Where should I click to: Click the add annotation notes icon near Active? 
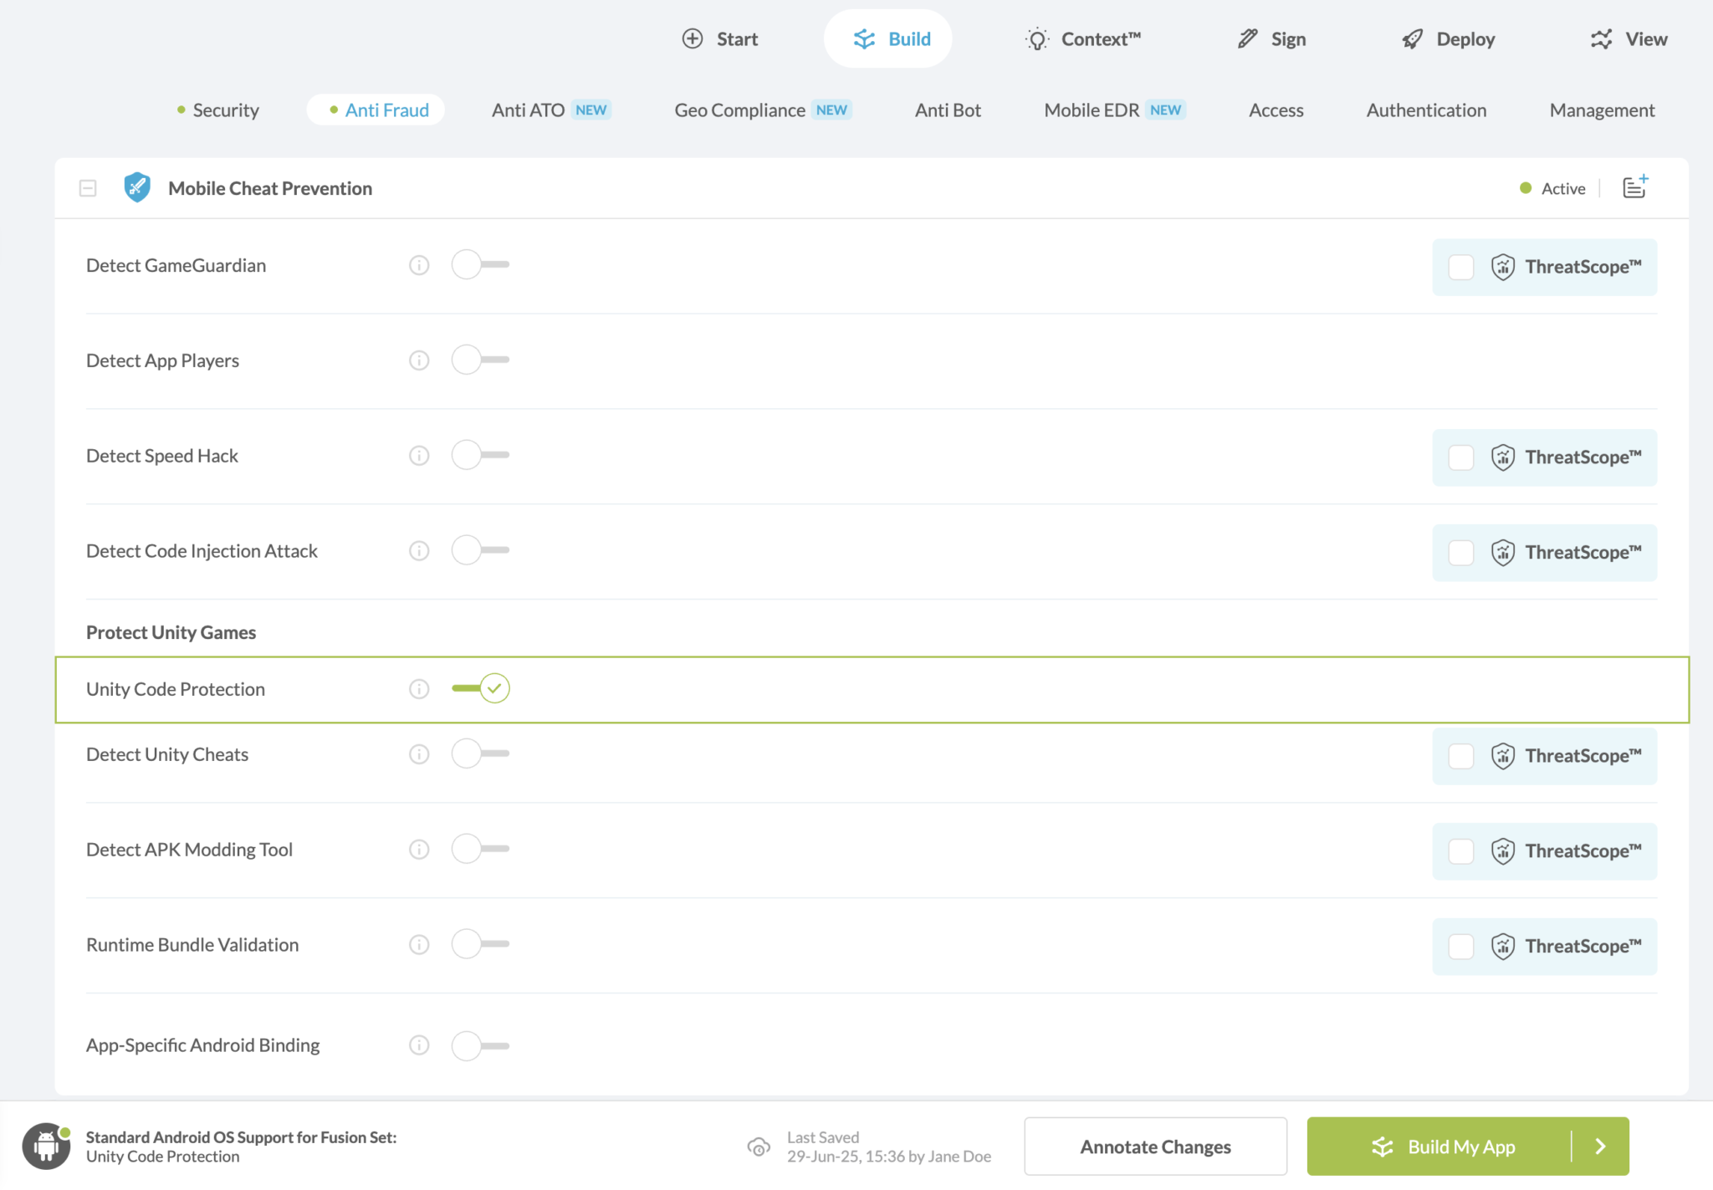coord(1634,187)
